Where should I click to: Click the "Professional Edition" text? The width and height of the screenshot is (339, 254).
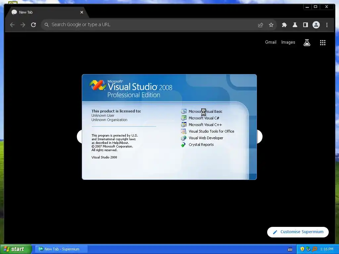(x=134, y=95)
